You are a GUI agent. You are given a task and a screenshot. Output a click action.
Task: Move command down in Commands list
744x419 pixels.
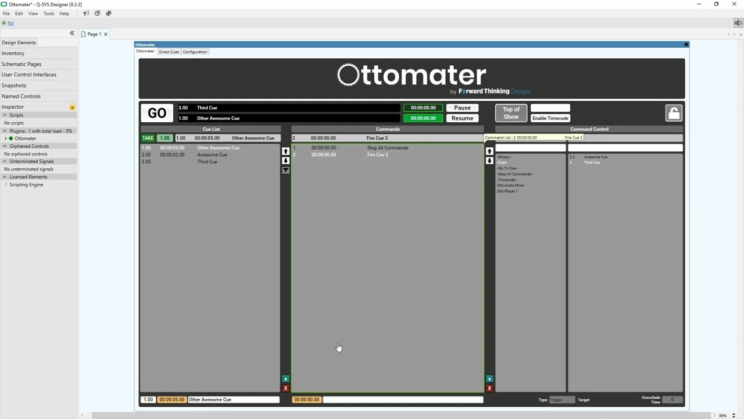coord(489,161)
